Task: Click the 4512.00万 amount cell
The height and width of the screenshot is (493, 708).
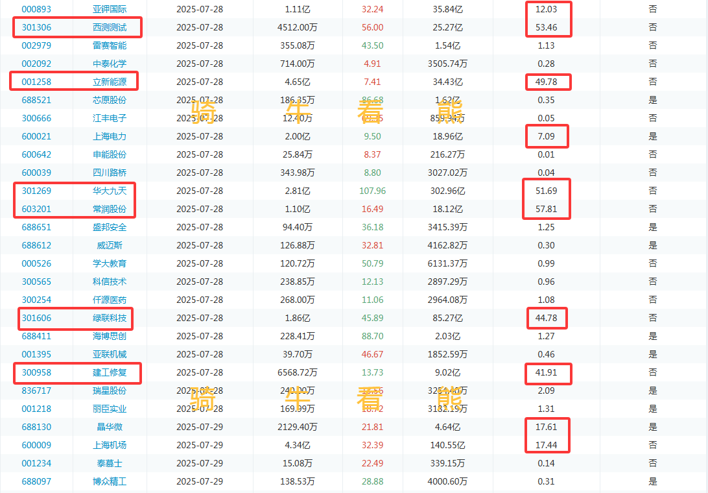Action: 298,27
